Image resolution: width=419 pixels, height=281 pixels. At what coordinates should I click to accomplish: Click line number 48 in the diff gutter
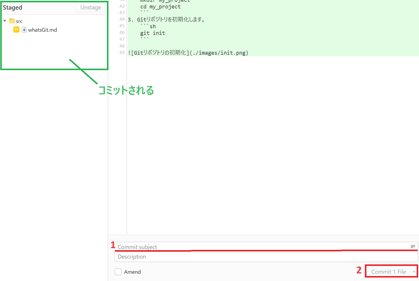122,46
